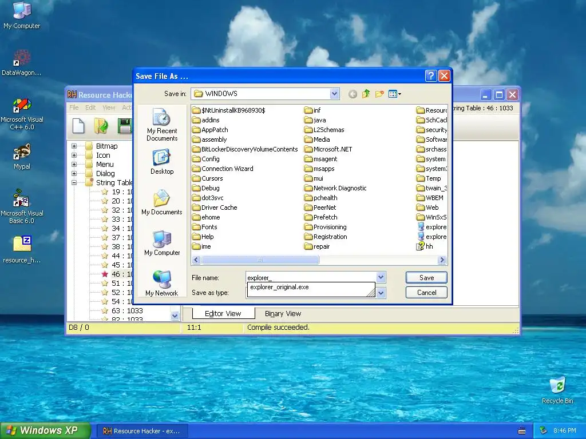Open My Documents in the places bar

[162, 202]
